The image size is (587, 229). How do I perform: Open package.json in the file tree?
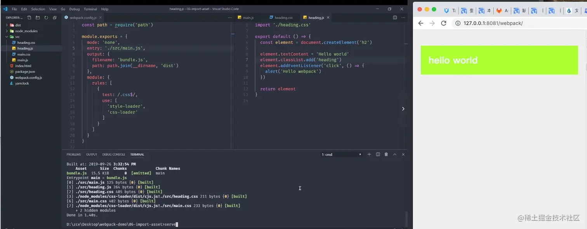(25, 72)
